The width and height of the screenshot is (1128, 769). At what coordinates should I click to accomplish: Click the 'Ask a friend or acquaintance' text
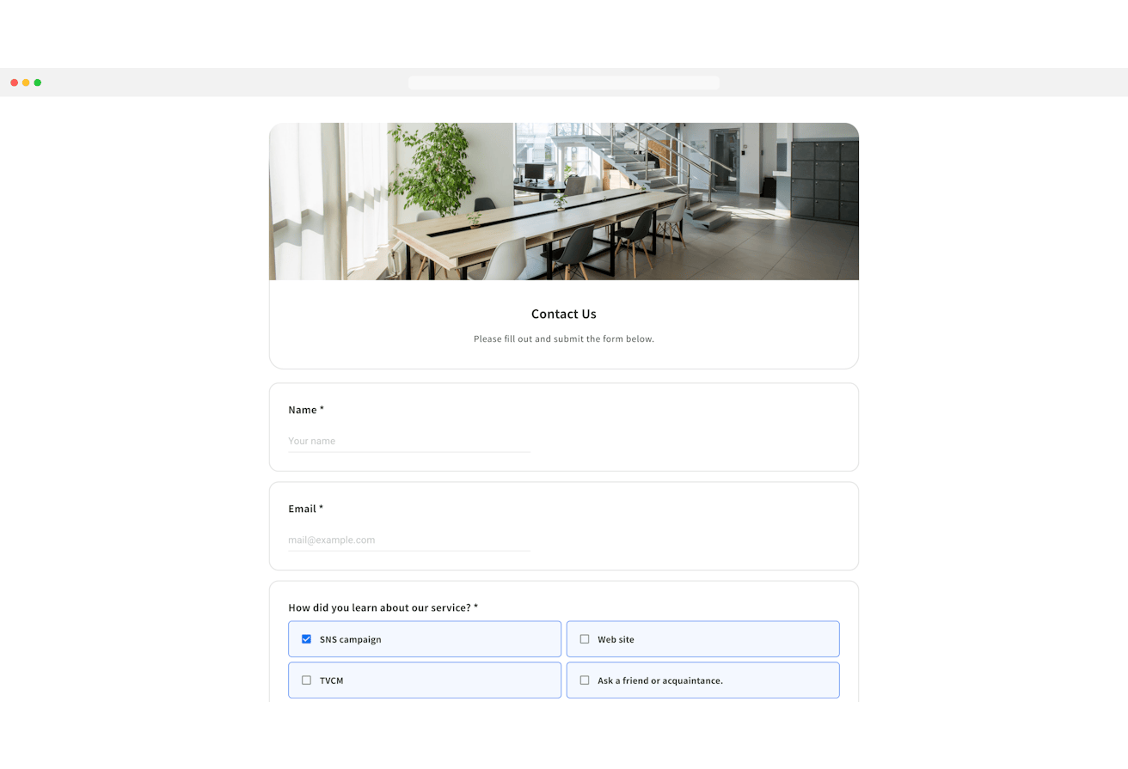[x=660, y=681]
